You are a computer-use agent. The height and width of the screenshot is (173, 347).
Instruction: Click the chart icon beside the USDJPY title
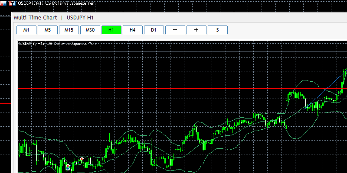pos(12,3)
